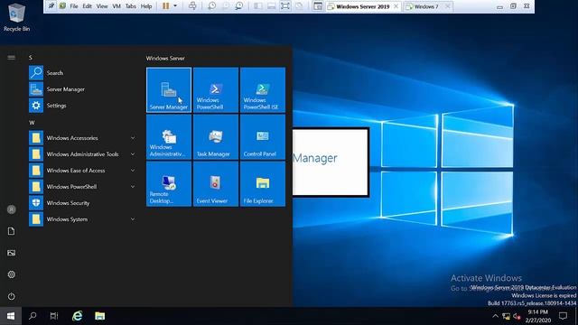
Task: Click the letter S section header
Action: click(x=31, y=58)
